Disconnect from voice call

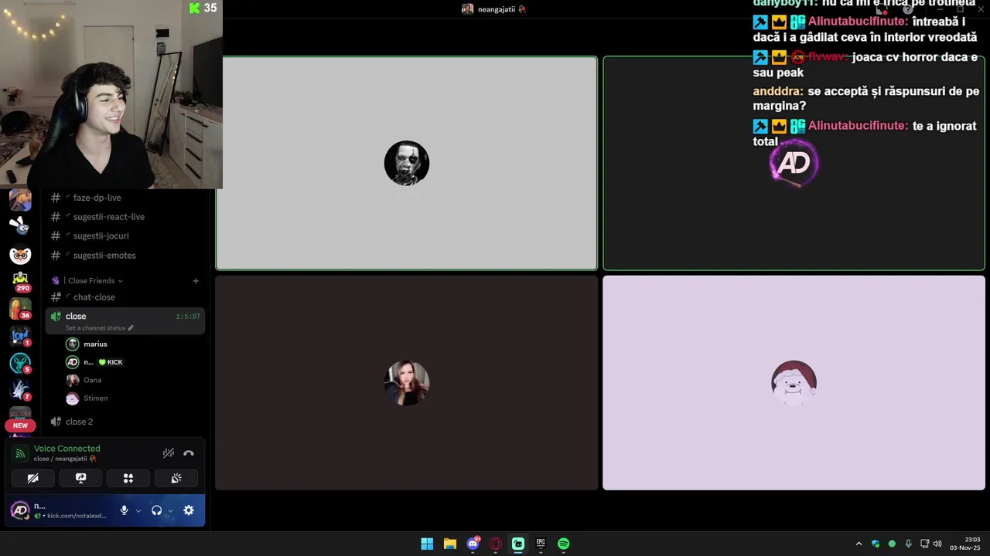click(x=188, y=453)
